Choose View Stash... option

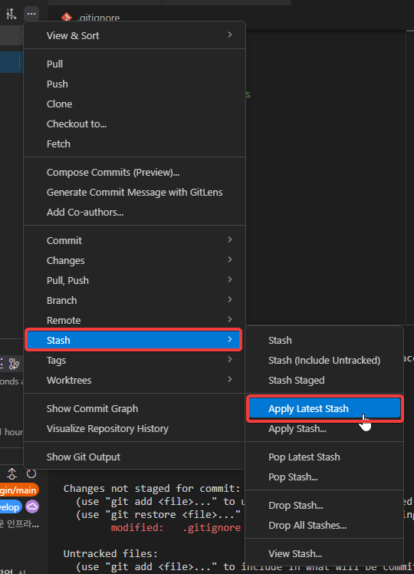tap(324, 553)
